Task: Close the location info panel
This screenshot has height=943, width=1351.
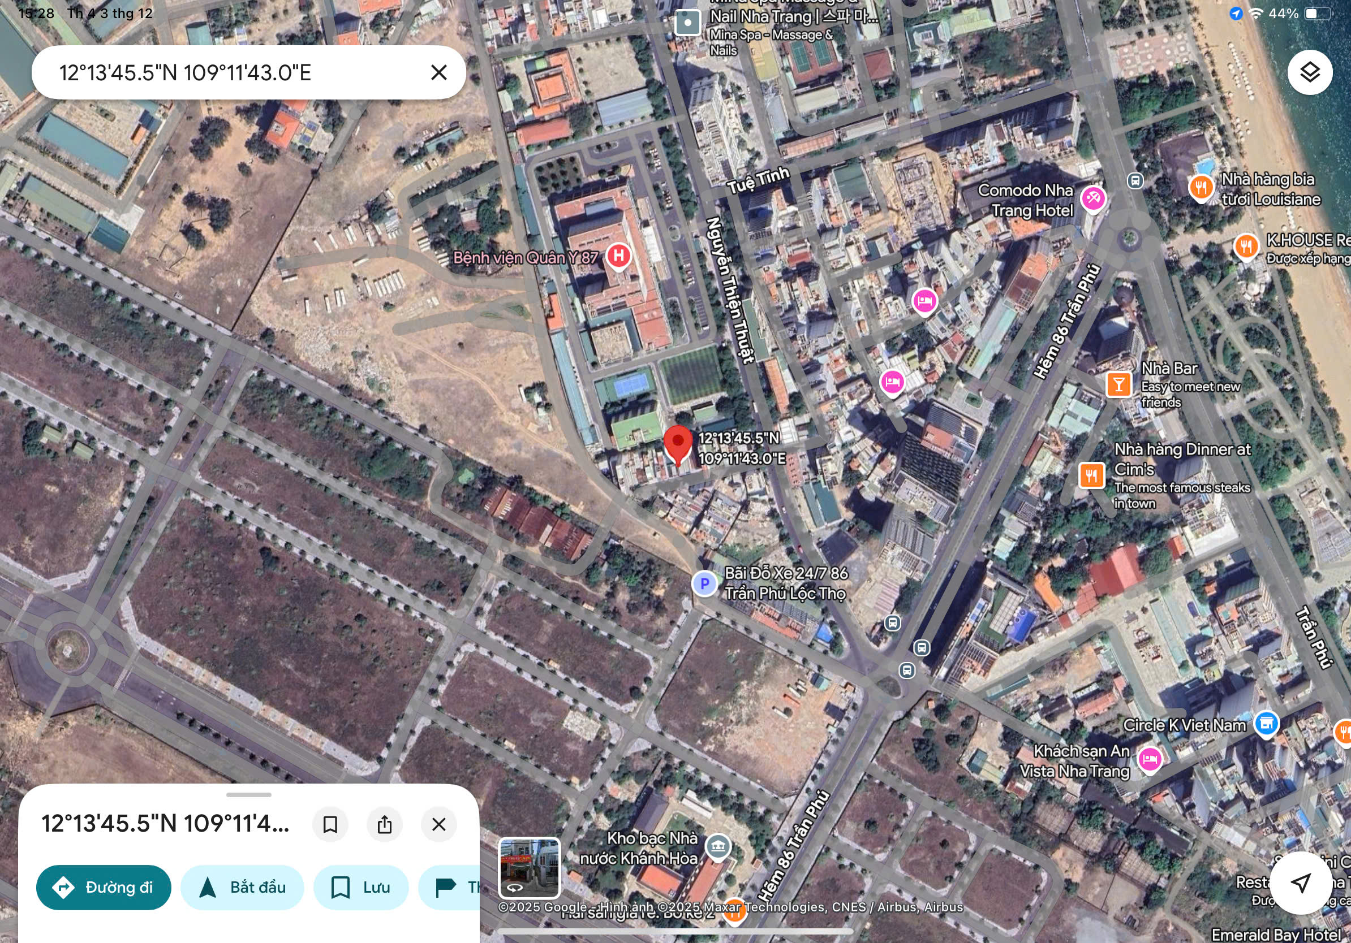Action: 438,824
